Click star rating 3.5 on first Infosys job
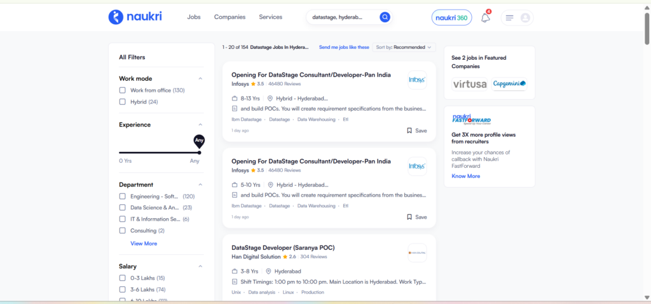Image resolution: width=651 pixels, height=304 pixels. click(257, 84)
